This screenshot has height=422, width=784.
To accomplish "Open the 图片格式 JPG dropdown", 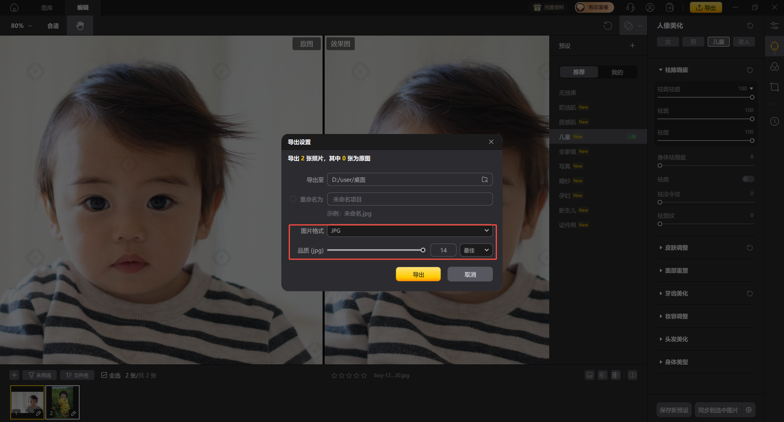I will point(410,231).
